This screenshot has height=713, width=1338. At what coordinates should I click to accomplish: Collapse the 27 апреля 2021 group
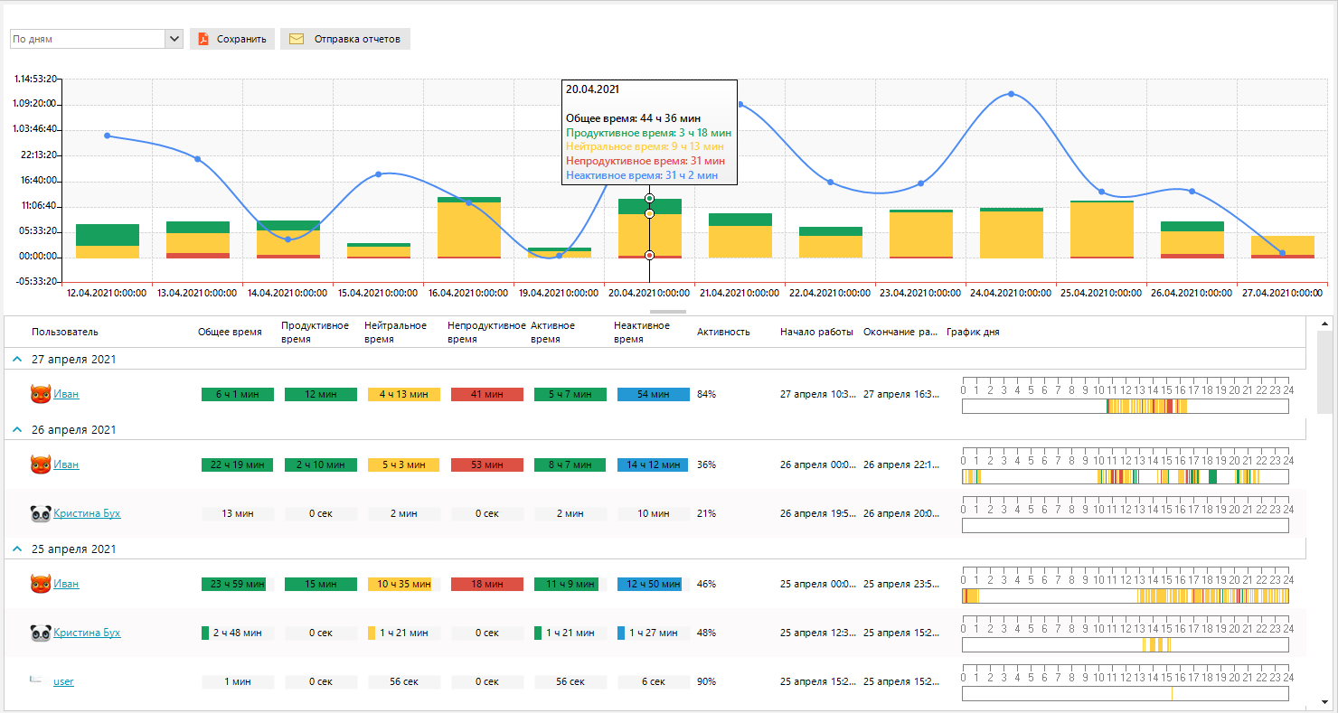pos(16,360)
